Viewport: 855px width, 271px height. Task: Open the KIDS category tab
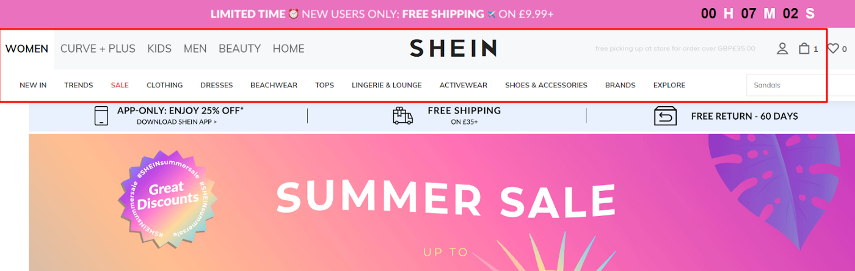(x=159, y=49)
